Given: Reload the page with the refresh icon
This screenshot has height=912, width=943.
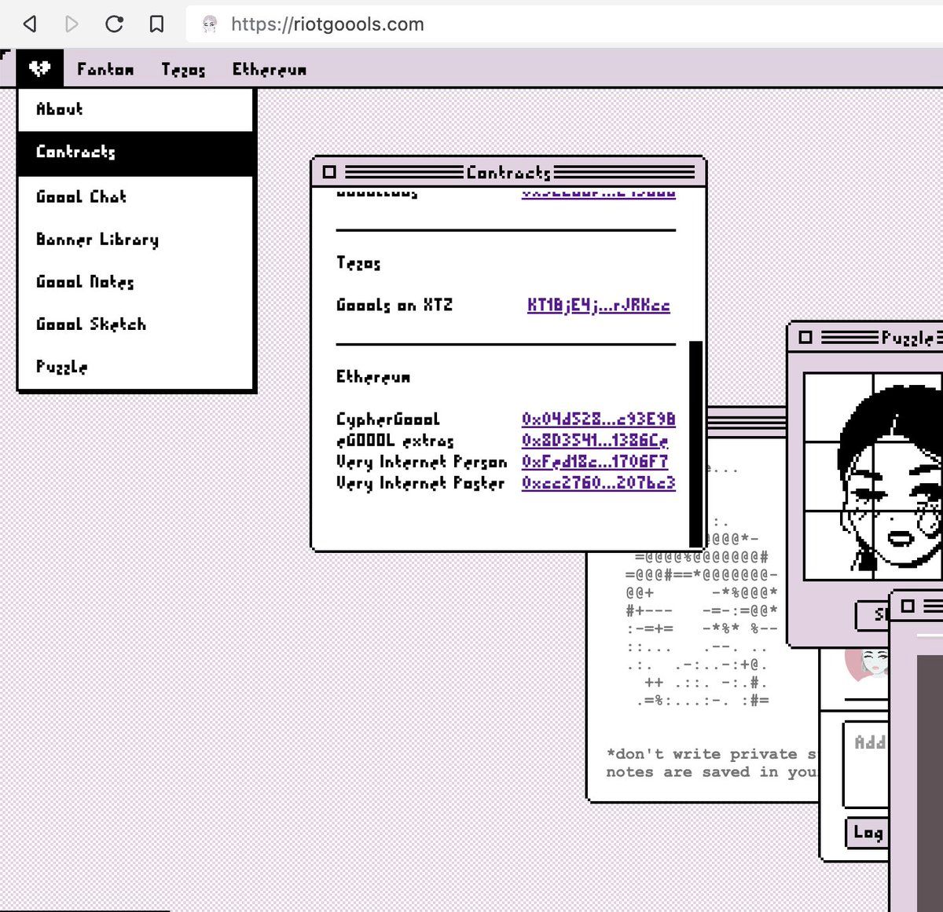Looking at the screenshot, I should (x=115, y=24).
